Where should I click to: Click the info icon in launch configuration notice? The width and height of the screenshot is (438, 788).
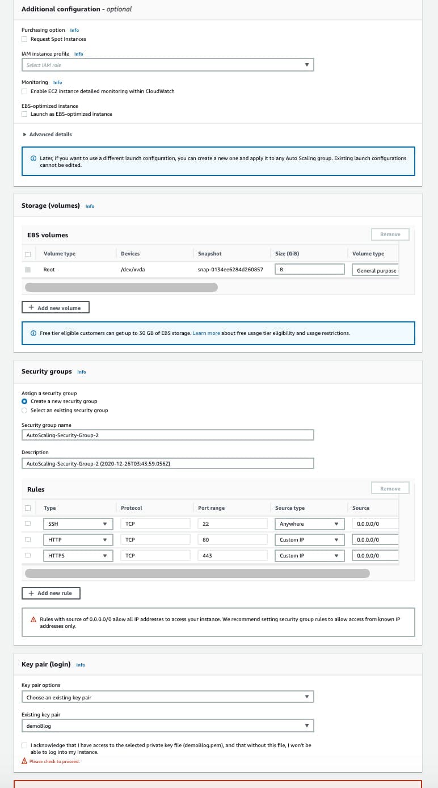33,158
